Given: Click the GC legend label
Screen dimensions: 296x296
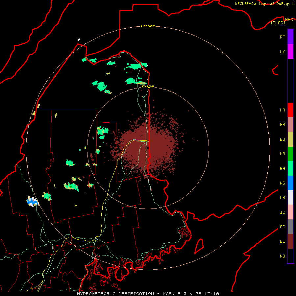Looking at the screenshot, I should (x=282, y=227).
